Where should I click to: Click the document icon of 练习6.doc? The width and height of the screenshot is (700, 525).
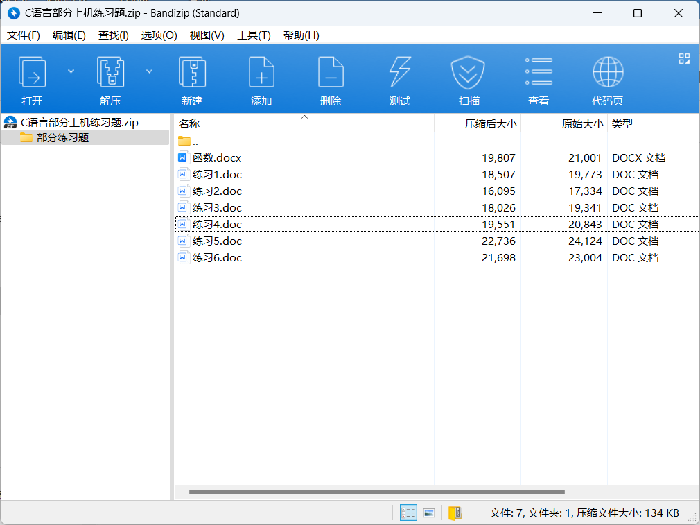[x=182, y=257]
